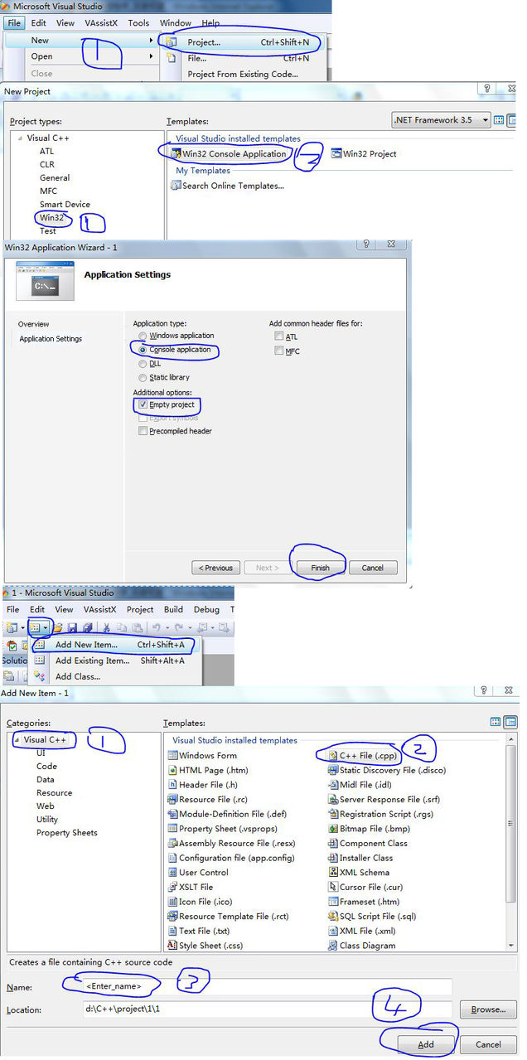Open the .NET Framework 3.5 dropdown
Viewport: 527px width, 1060px height.
442,120
